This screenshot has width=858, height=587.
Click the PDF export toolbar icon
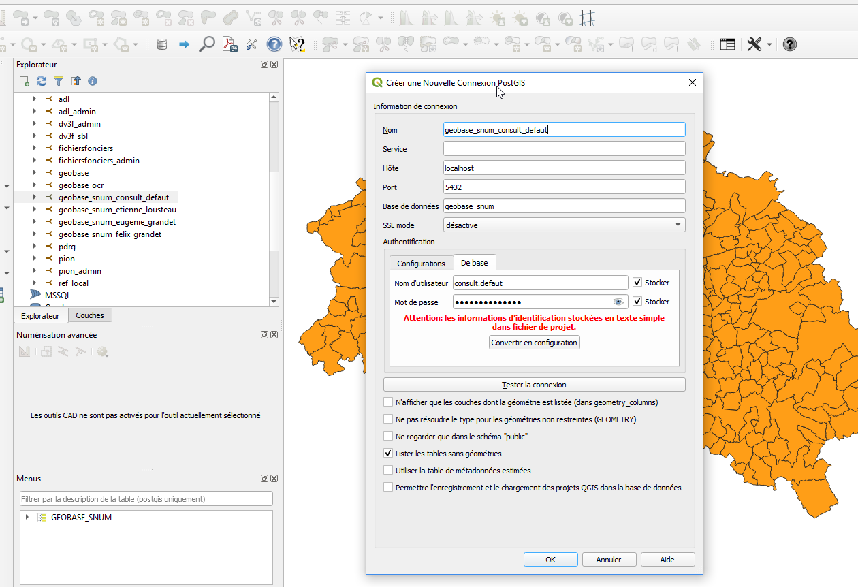click(x=229, y=45)
